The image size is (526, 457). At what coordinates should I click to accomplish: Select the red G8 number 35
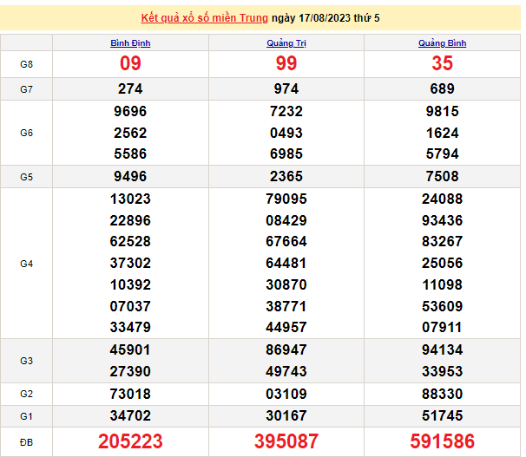click(442, 64)
